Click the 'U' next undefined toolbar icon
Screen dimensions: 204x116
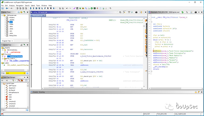click(39, 8)
